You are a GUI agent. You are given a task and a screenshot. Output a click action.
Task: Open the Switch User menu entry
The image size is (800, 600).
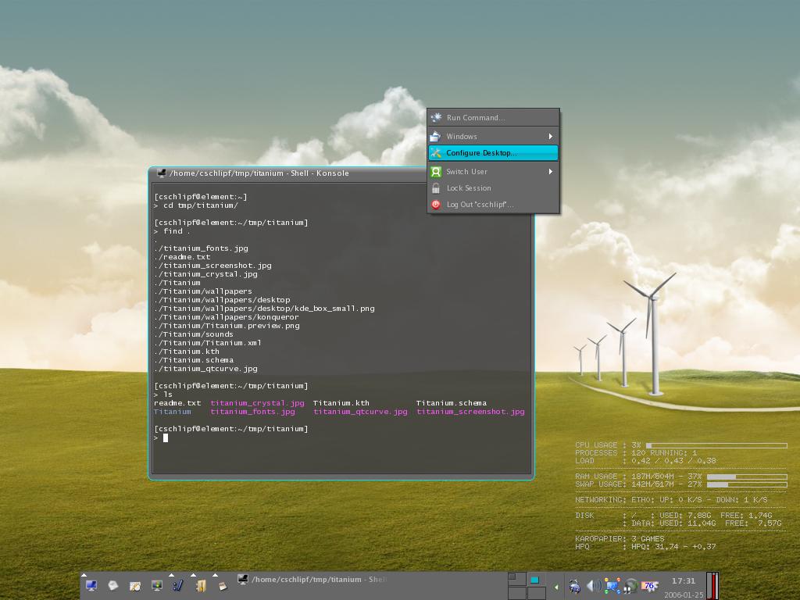tap(493, 171)
